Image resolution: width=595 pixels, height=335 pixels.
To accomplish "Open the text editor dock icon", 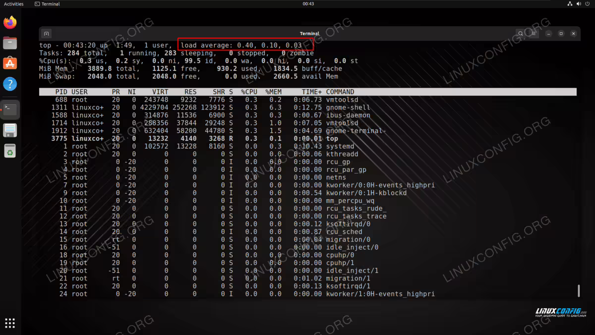I will (10, 130).
